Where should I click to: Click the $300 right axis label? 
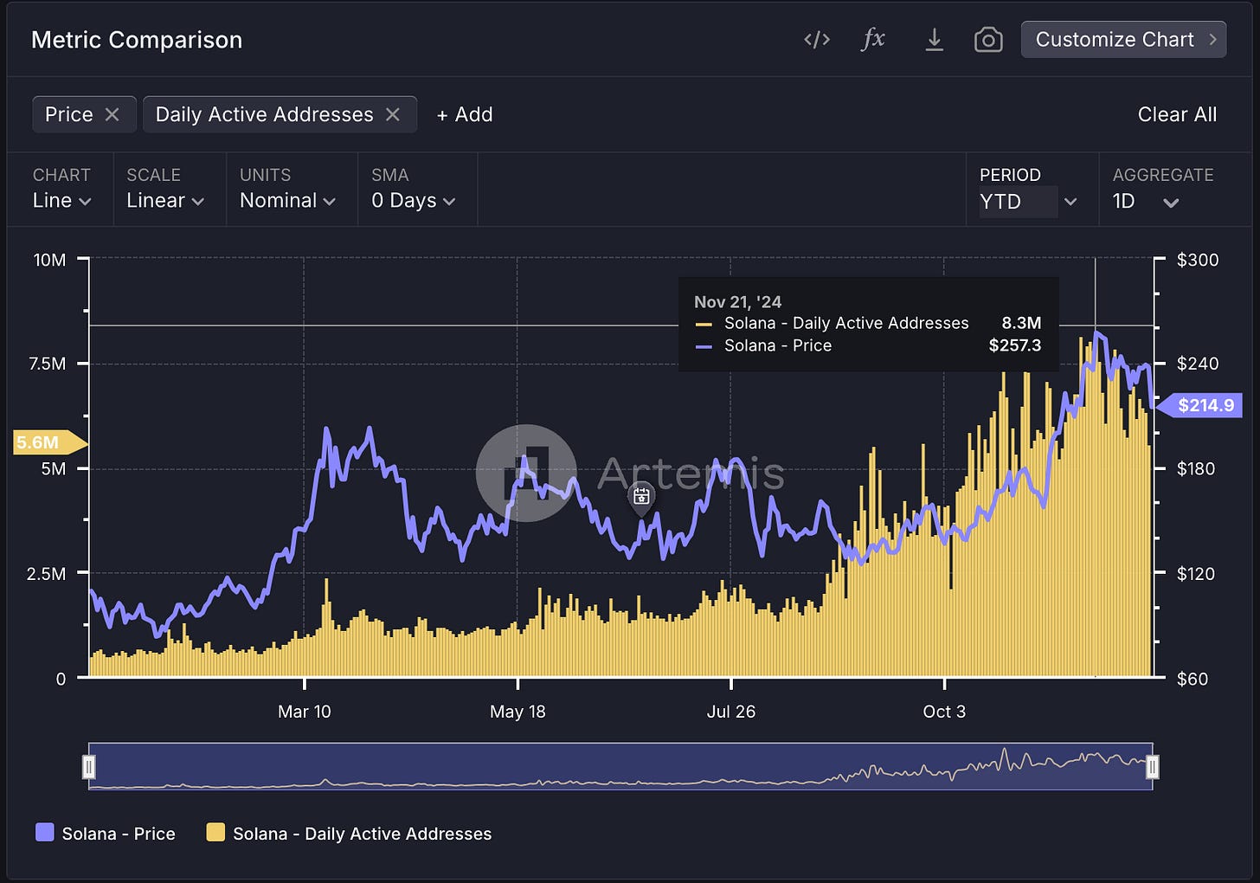(1198, 260)
